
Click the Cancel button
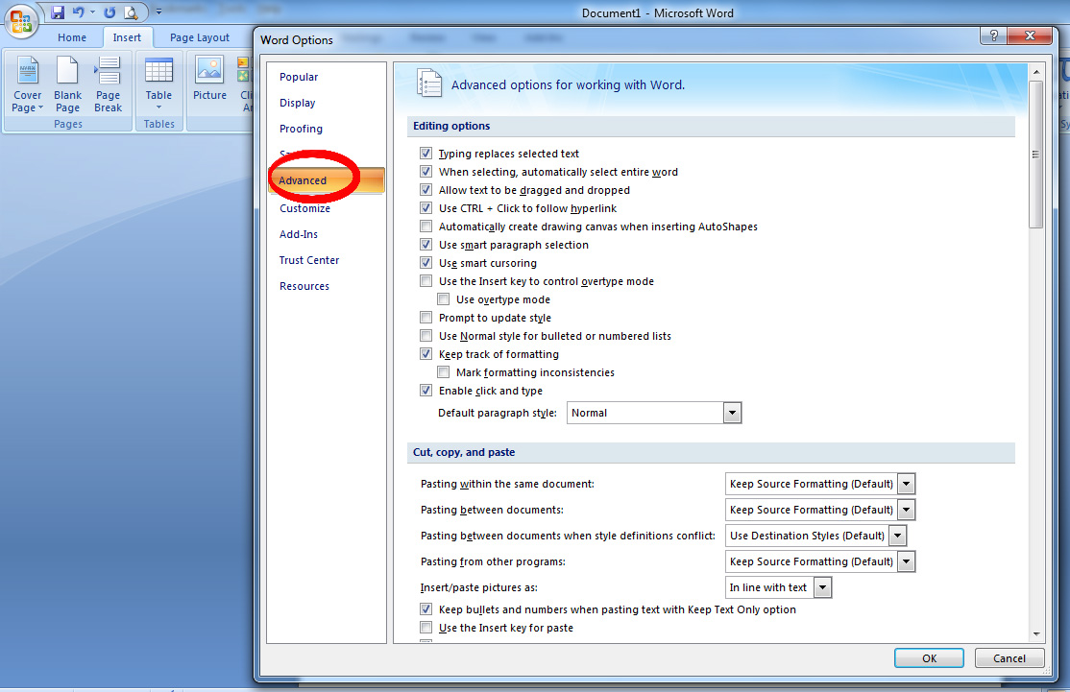pos(1009,657)
